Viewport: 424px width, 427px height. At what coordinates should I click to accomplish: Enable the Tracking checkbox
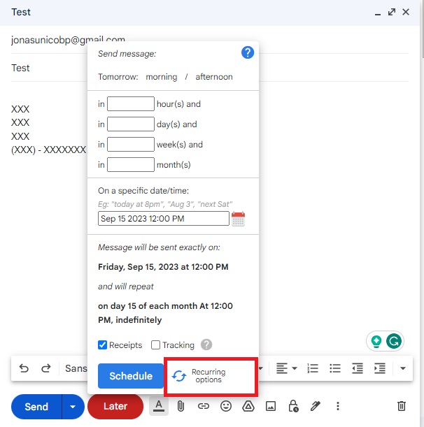pos(155,345)
